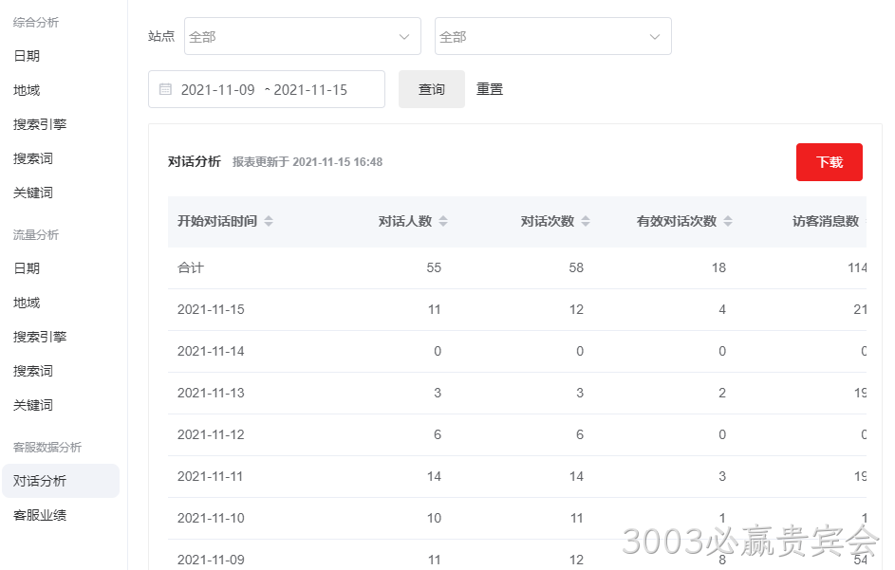Open 地域 under 流量分析
895x570 pixels.
pos(27,303)
